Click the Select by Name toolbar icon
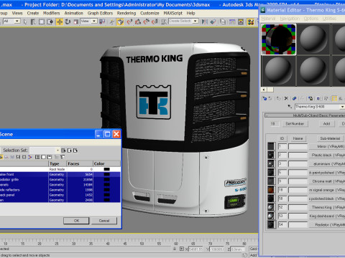 pyautogui.click(x=33, y=22)
